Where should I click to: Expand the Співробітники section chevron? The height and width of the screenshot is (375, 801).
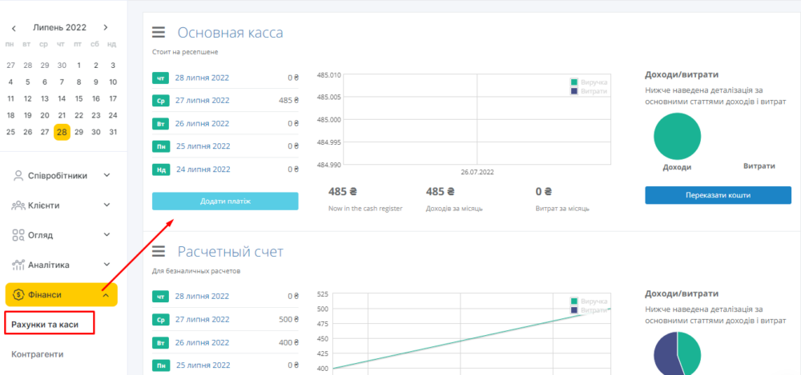click(107, 176)
